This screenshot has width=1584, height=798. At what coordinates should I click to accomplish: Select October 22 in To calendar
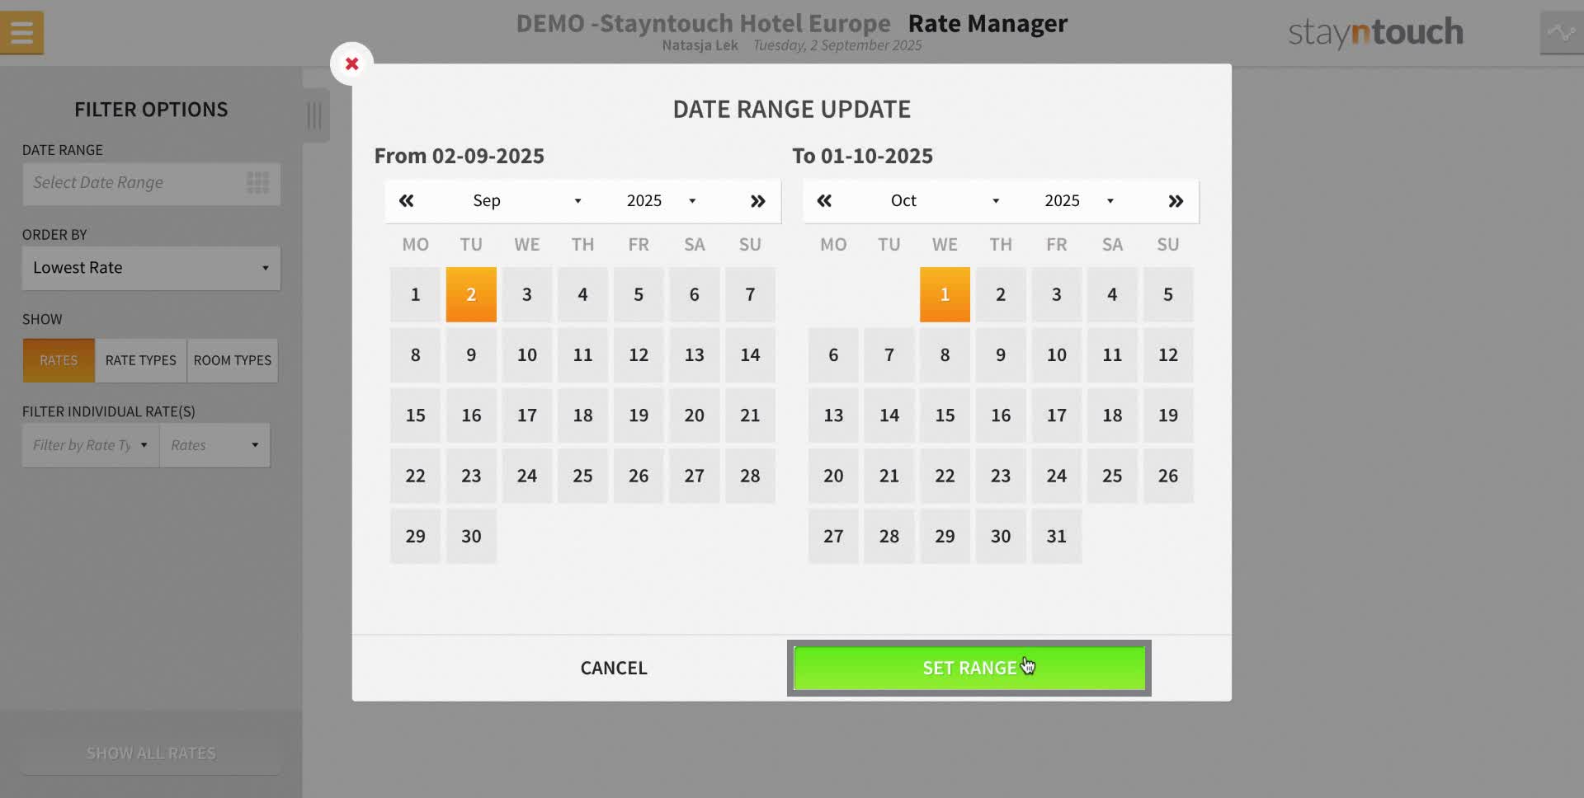[x=945, y=476]
